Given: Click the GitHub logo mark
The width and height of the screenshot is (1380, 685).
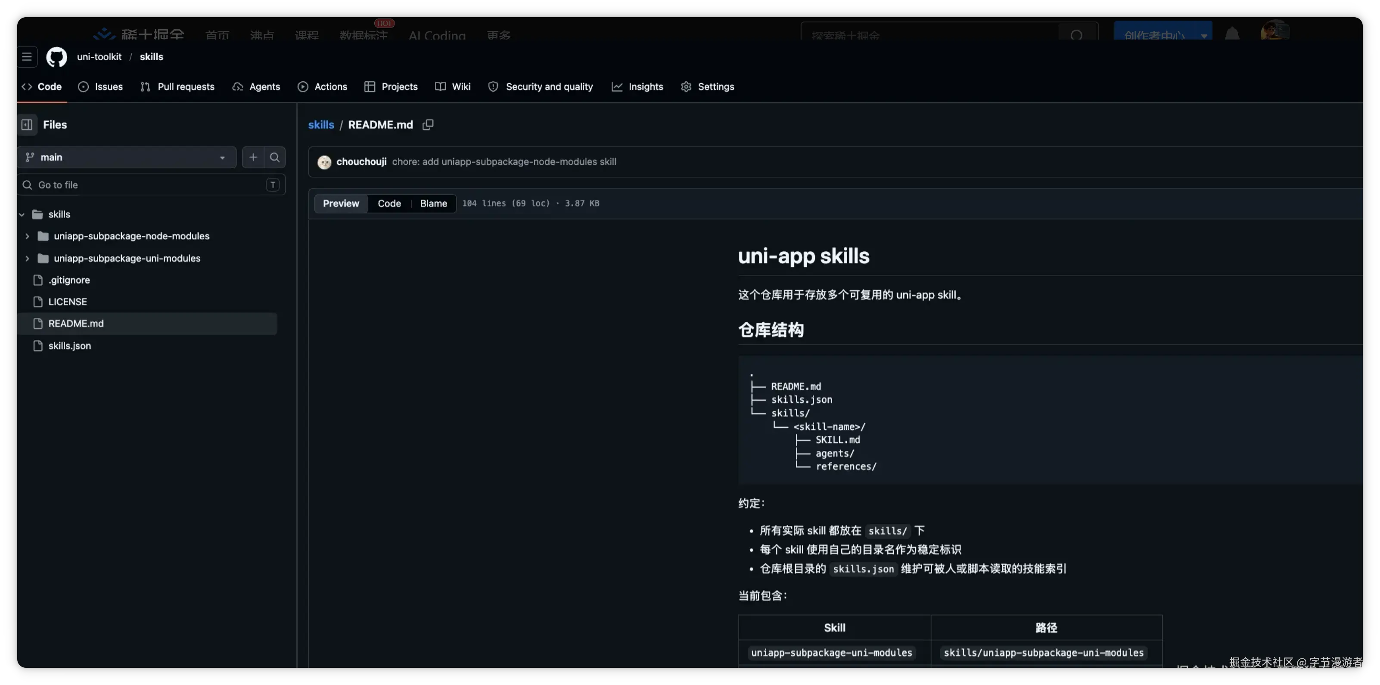Looking at the screenshot, I should [x=57, y=57].
